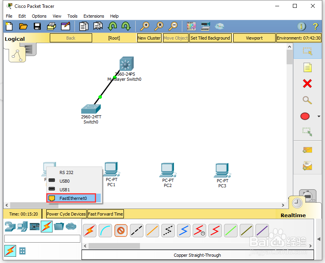Open the Help menu
Image resolution: width=325 pixels, height=263 pixels.
pyautogui.click(x=114, y=16)
